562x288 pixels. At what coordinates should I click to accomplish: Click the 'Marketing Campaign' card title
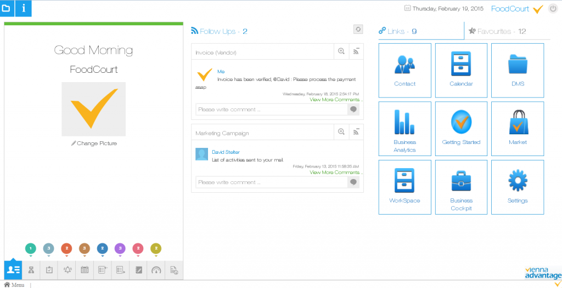[x=222, y=133]
